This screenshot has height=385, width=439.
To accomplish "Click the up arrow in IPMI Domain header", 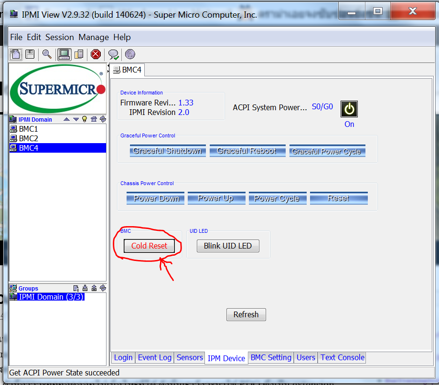I will [66, 119].
